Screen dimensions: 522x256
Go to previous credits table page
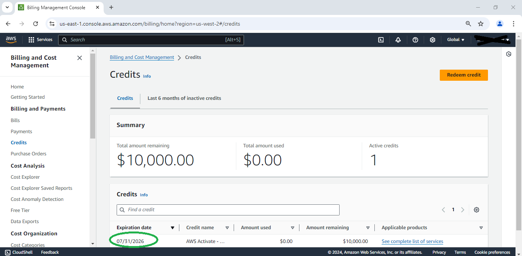click(x=444, y=210)
